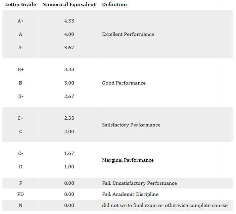Select the FD letter grade
236x214 pixels.
20,194
